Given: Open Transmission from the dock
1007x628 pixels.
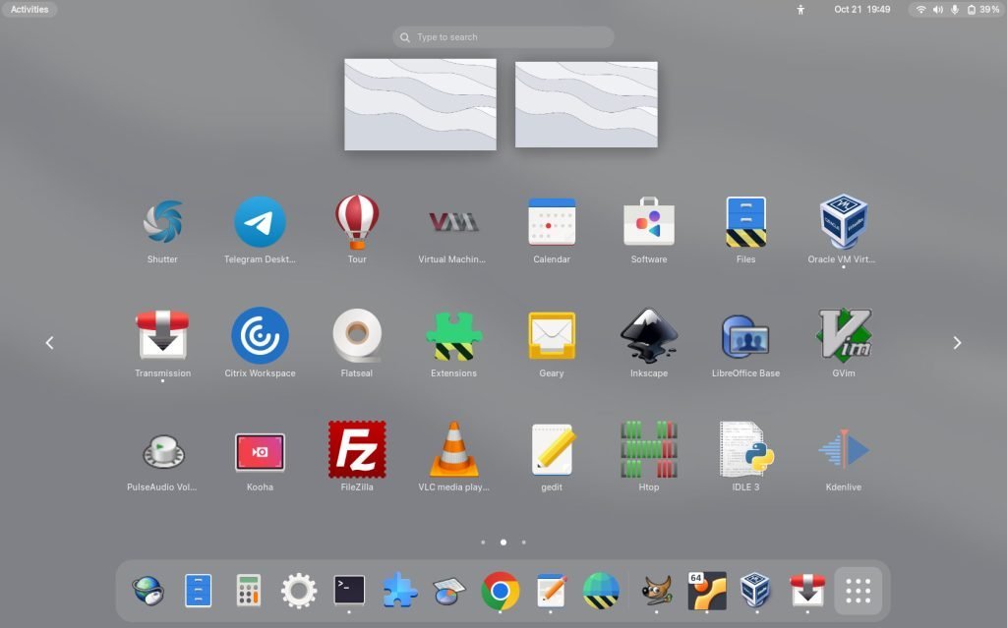Looking at the screenshot, I should [x=807, y=591].
